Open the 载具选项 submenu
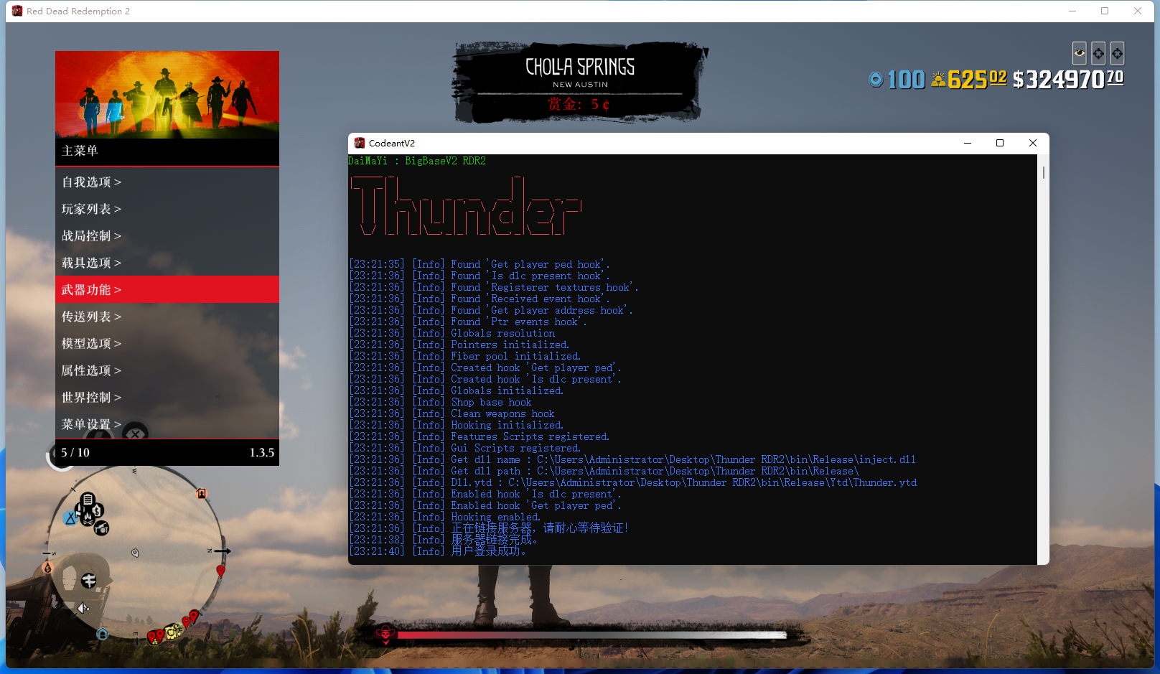This screenshot has height=674, width=1160. tap(167, 263)
